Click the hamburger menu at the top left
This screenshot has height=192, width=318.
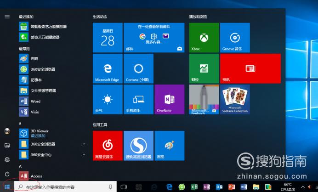[7, 17]
